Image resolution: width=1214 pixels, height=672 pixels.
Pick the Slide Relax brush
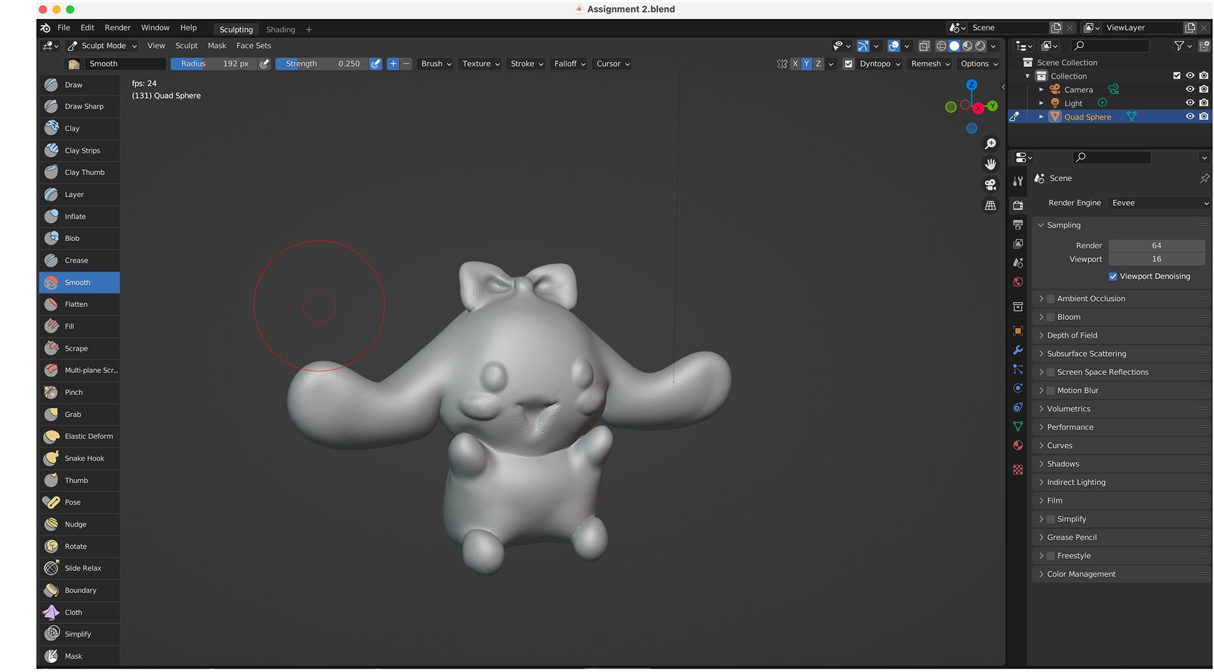pyautogui.click(x=79, y=568)
